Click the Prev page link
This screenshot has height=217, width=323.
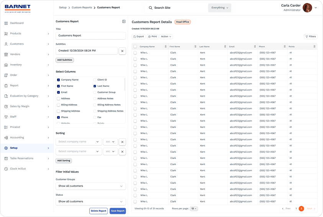(x=286, y=209)
